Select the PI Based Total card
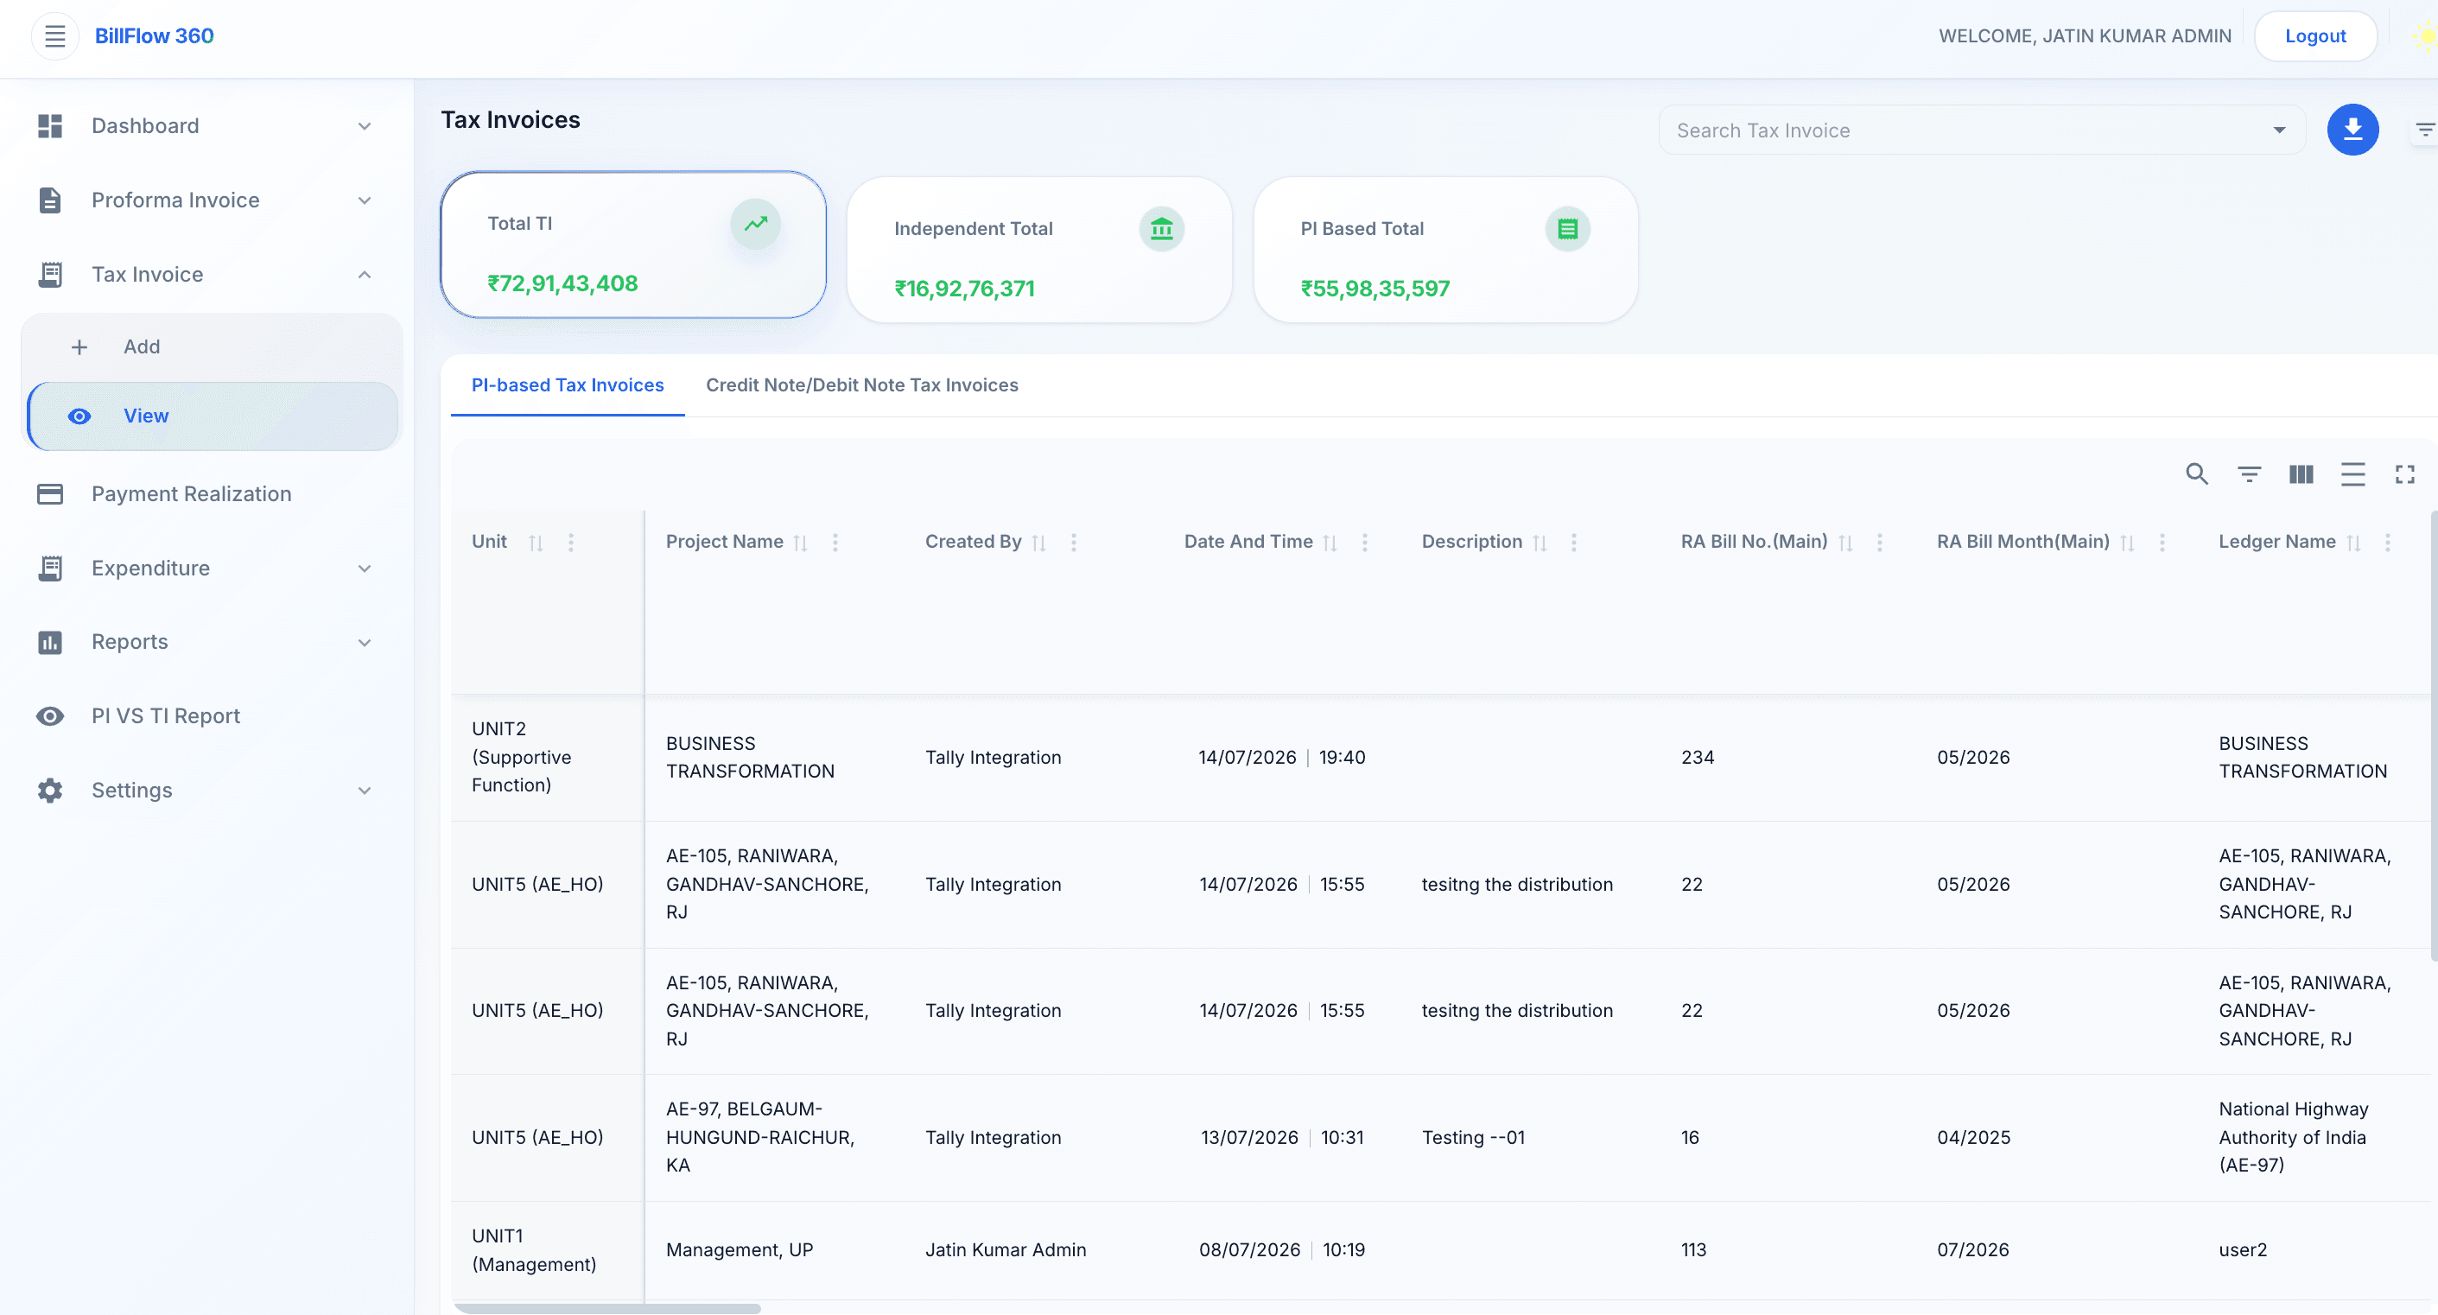Viewport: 2438px width, 1315px height. coord(1445,250)
